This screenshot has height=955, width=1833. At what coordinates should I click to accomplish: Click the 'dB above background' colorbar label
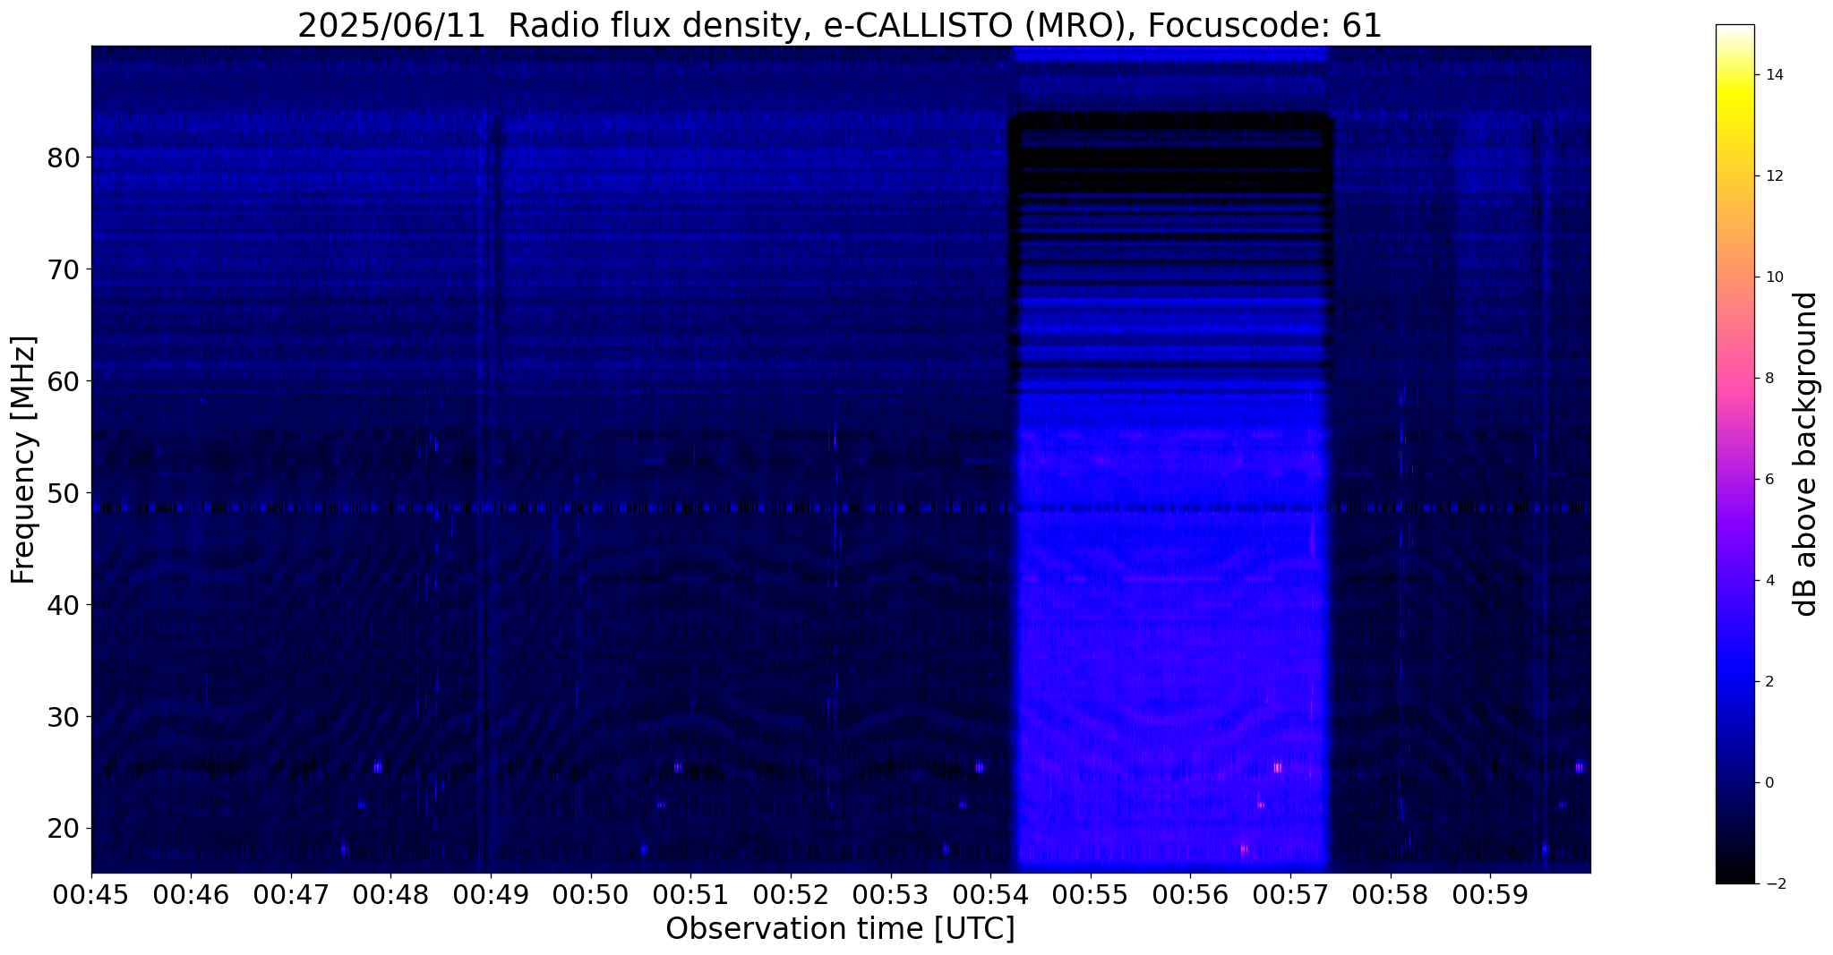(1806, 454)
